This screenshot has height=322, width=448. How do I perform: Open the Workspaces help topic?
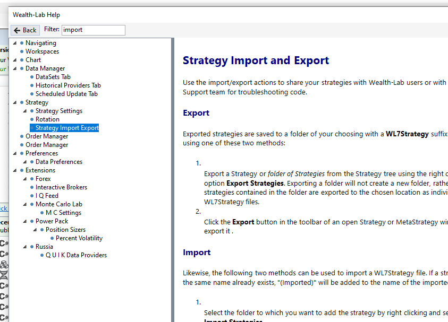point(42,51)
